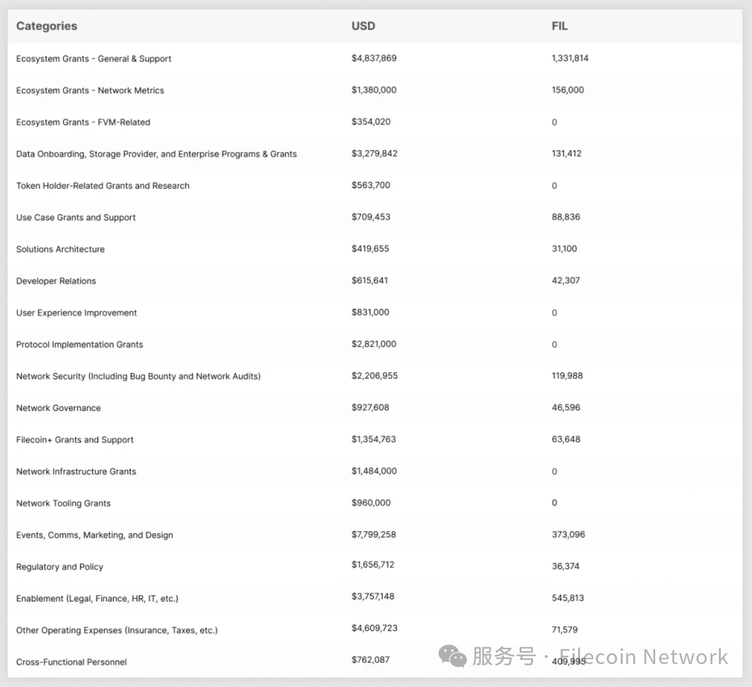
Task: Select 'Enablement (Legal, Finance, HR, IT, etc.)' label
Action: 97,598
